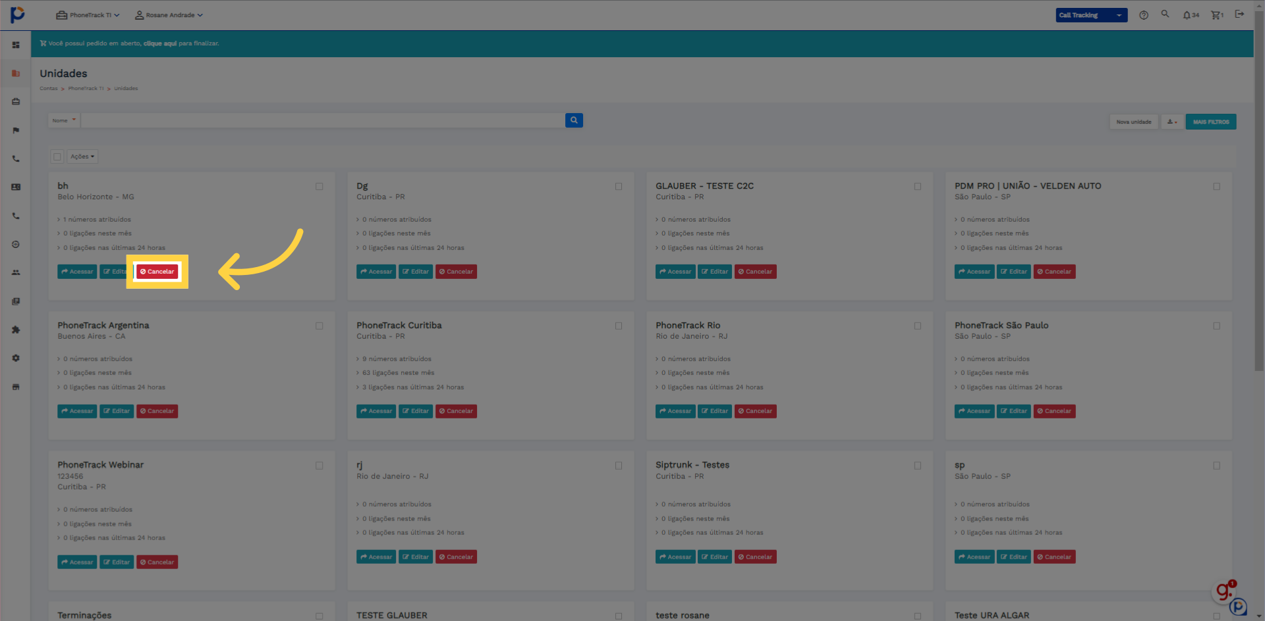The image size is (1265, 621).
Task: Open the briefcase icon in the sidebar
Action: [x=16, y=101]
